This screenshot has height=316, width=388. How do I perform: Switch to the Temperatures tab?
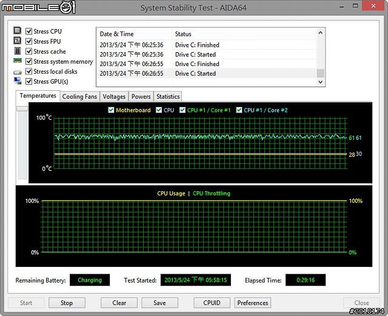pos(38,96)
